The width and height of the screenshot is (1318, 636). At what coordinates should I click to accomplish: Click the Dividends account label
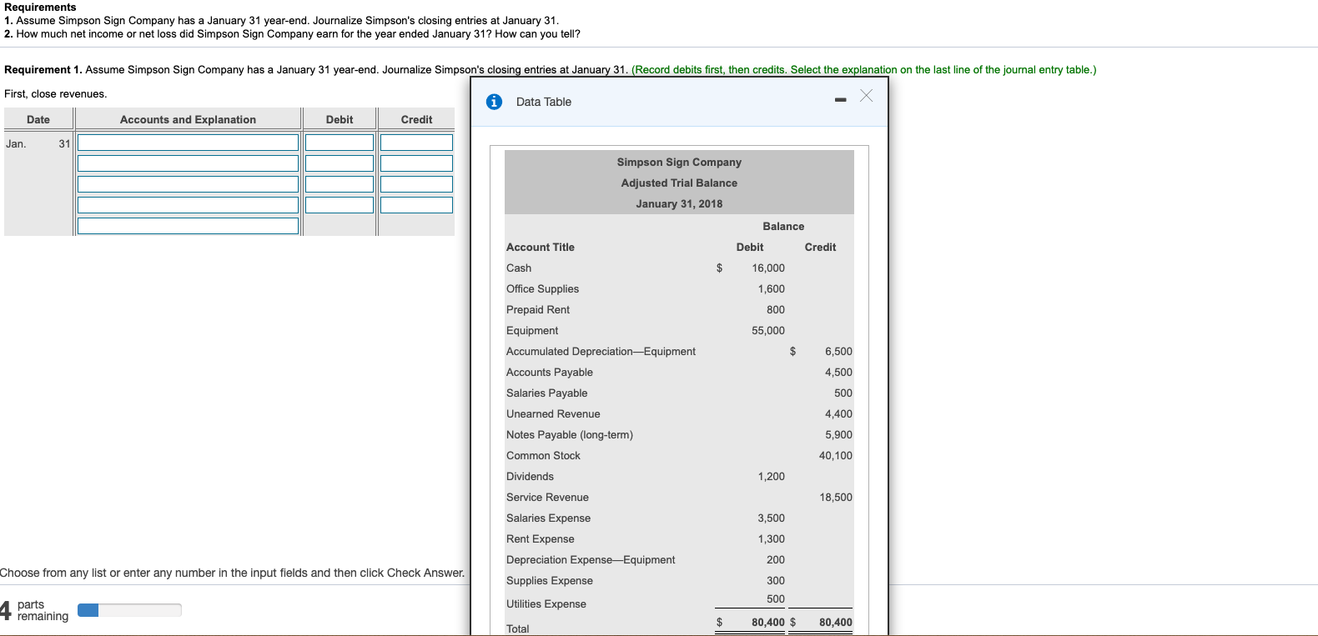[530, 476]
